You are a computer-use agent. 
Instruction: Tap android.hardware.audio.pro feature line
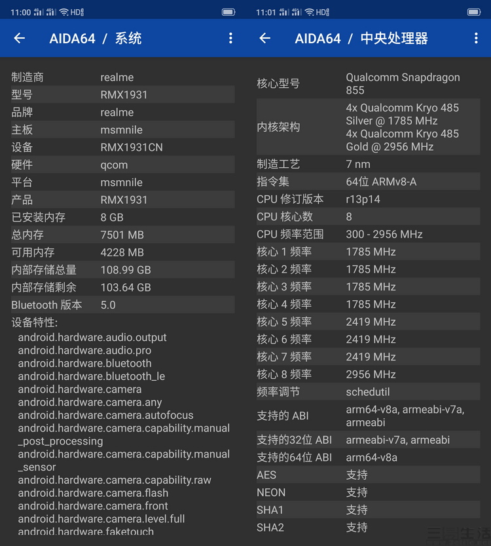[84, 350]
